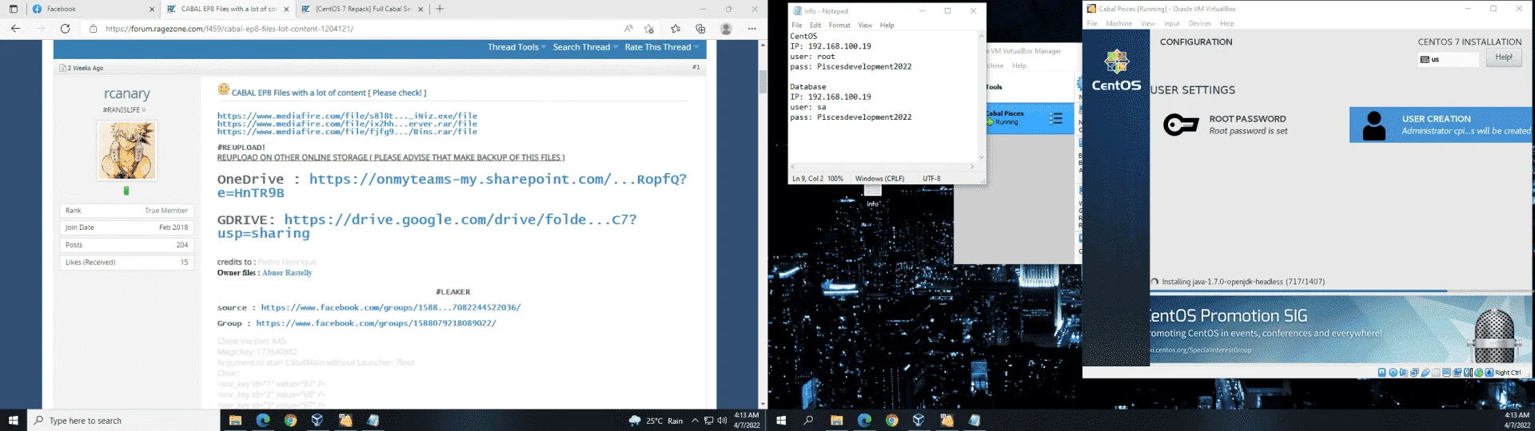Viewport: 1535px width, 431px height.
Task: Select the CABAL EP8 Files tab
Action: (x=228, y=10)
